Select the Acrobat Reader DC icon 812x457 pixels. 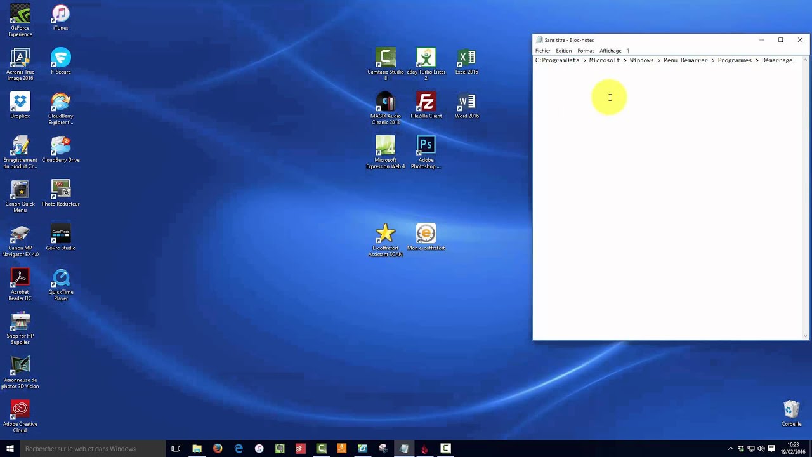click(20, 285)
